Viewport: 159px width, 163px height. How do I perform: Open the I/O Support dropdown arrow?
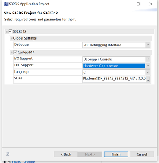pyautogui.click(x=148, y=59)
